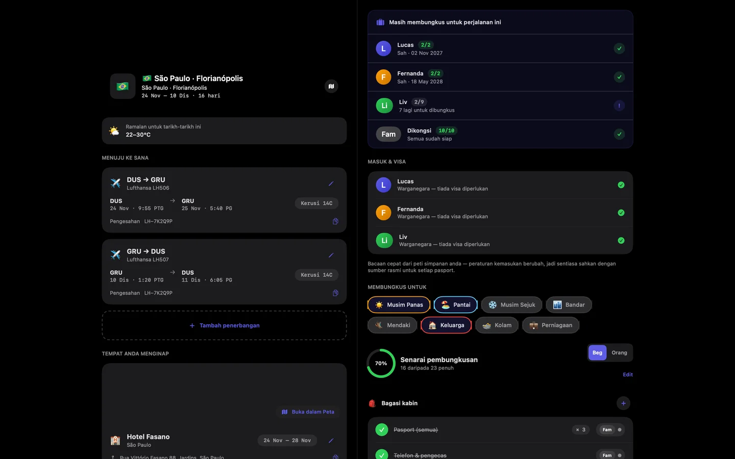Click Liv packing warning exclamation icon

(x=619, y=106)
